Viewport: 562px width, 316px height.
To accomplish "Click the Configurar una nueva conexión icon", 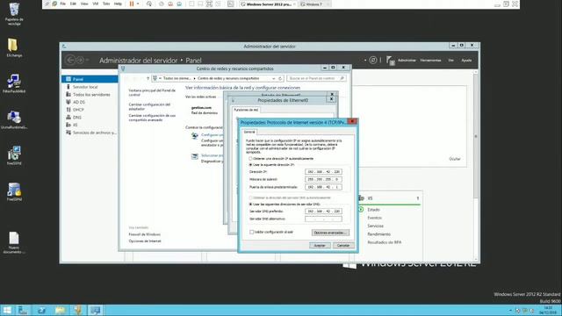I will coord(195,136).
